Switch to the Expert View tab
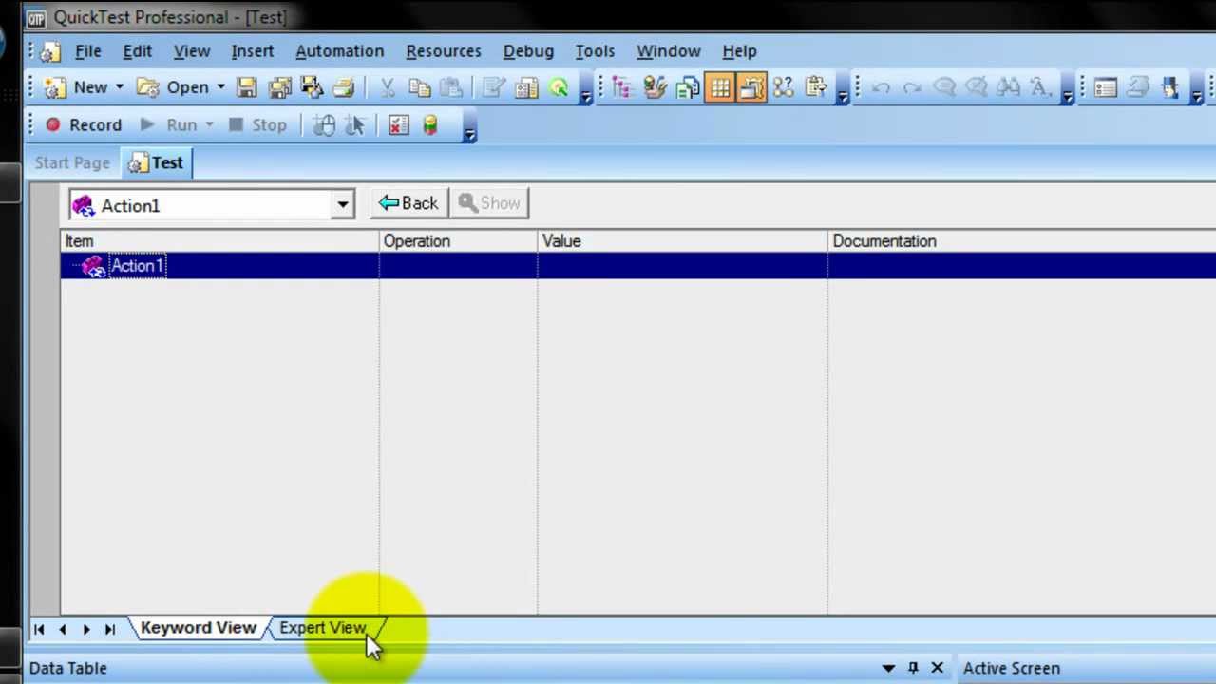This screenshot has height=684, width=1216. point(323,628)
